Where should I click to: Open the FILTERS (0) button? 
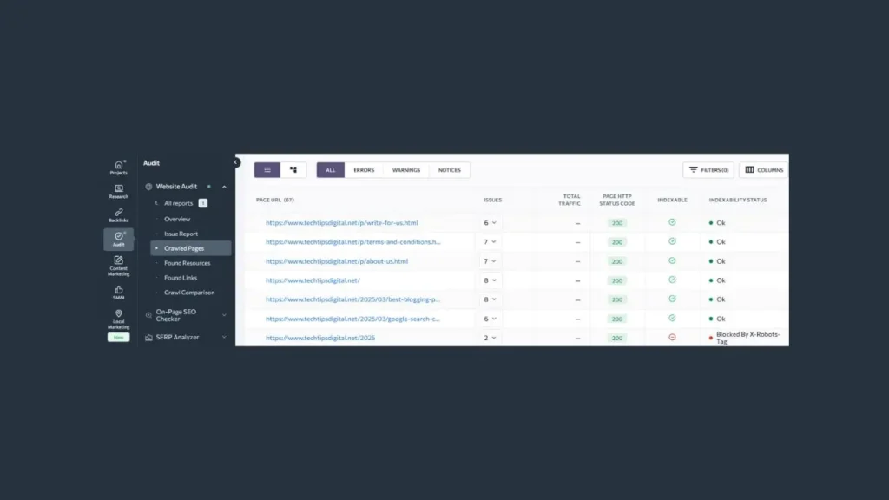click(x=708, y=170)
